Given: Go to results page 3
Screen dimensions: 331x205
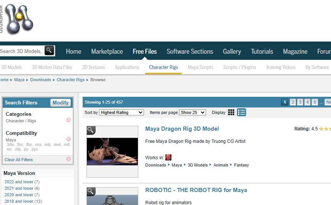Looking at the screenshot, I should 300,102.
